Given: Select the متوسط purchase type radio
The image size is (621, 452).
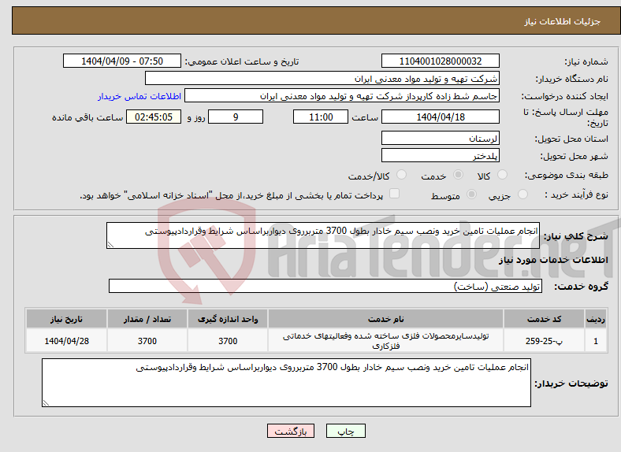Looking at the screenshot, I should point(471,194).
